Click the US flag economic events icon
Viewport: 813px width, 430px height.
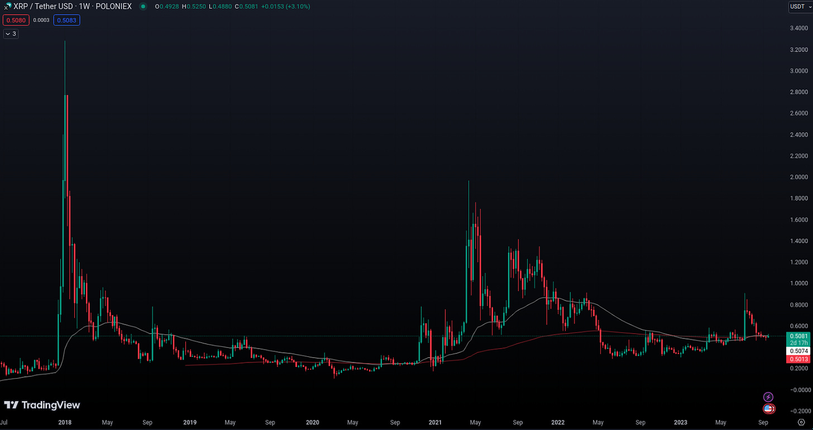(768, 409)
